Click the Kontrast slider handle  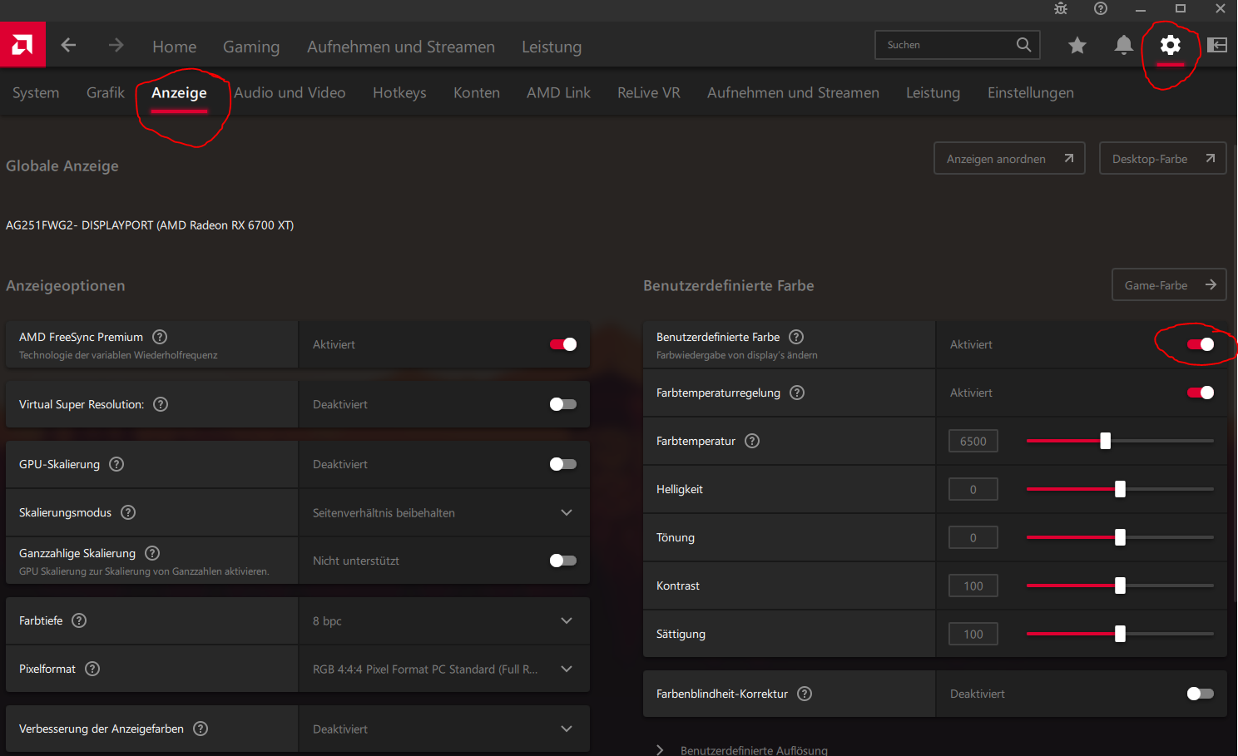1120,586
